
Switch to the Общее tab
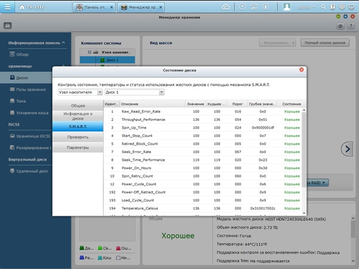pos(78,105)
